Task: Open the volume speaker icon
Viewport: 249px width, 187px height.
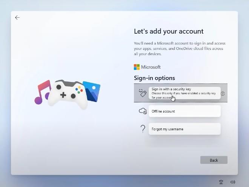Action: click(x=232, y=182)
